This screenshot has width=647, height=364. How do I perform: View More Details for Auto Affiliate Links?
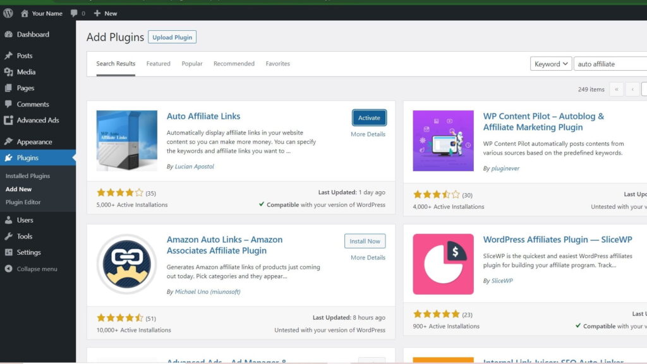(x=368, y=134)
